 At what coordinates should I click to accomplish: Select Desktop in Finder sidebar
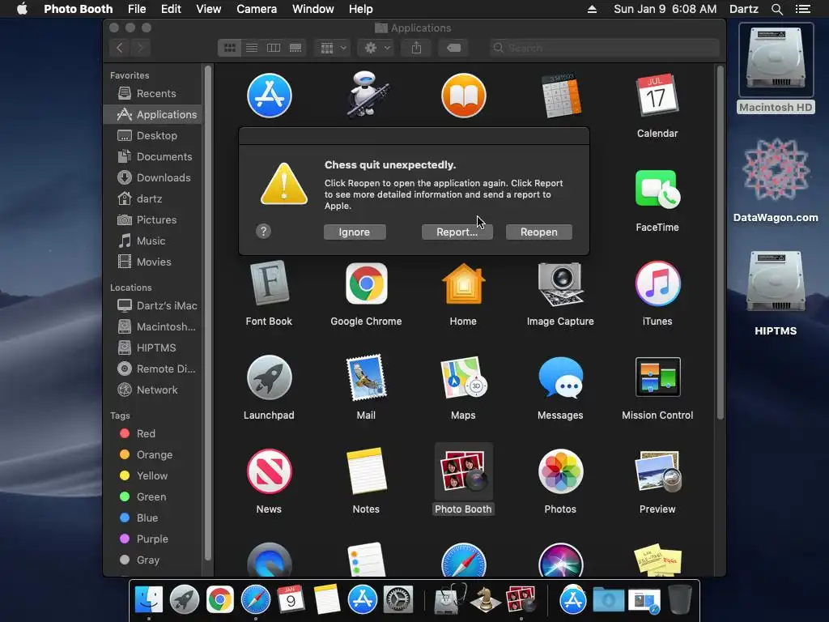(152, 135)
